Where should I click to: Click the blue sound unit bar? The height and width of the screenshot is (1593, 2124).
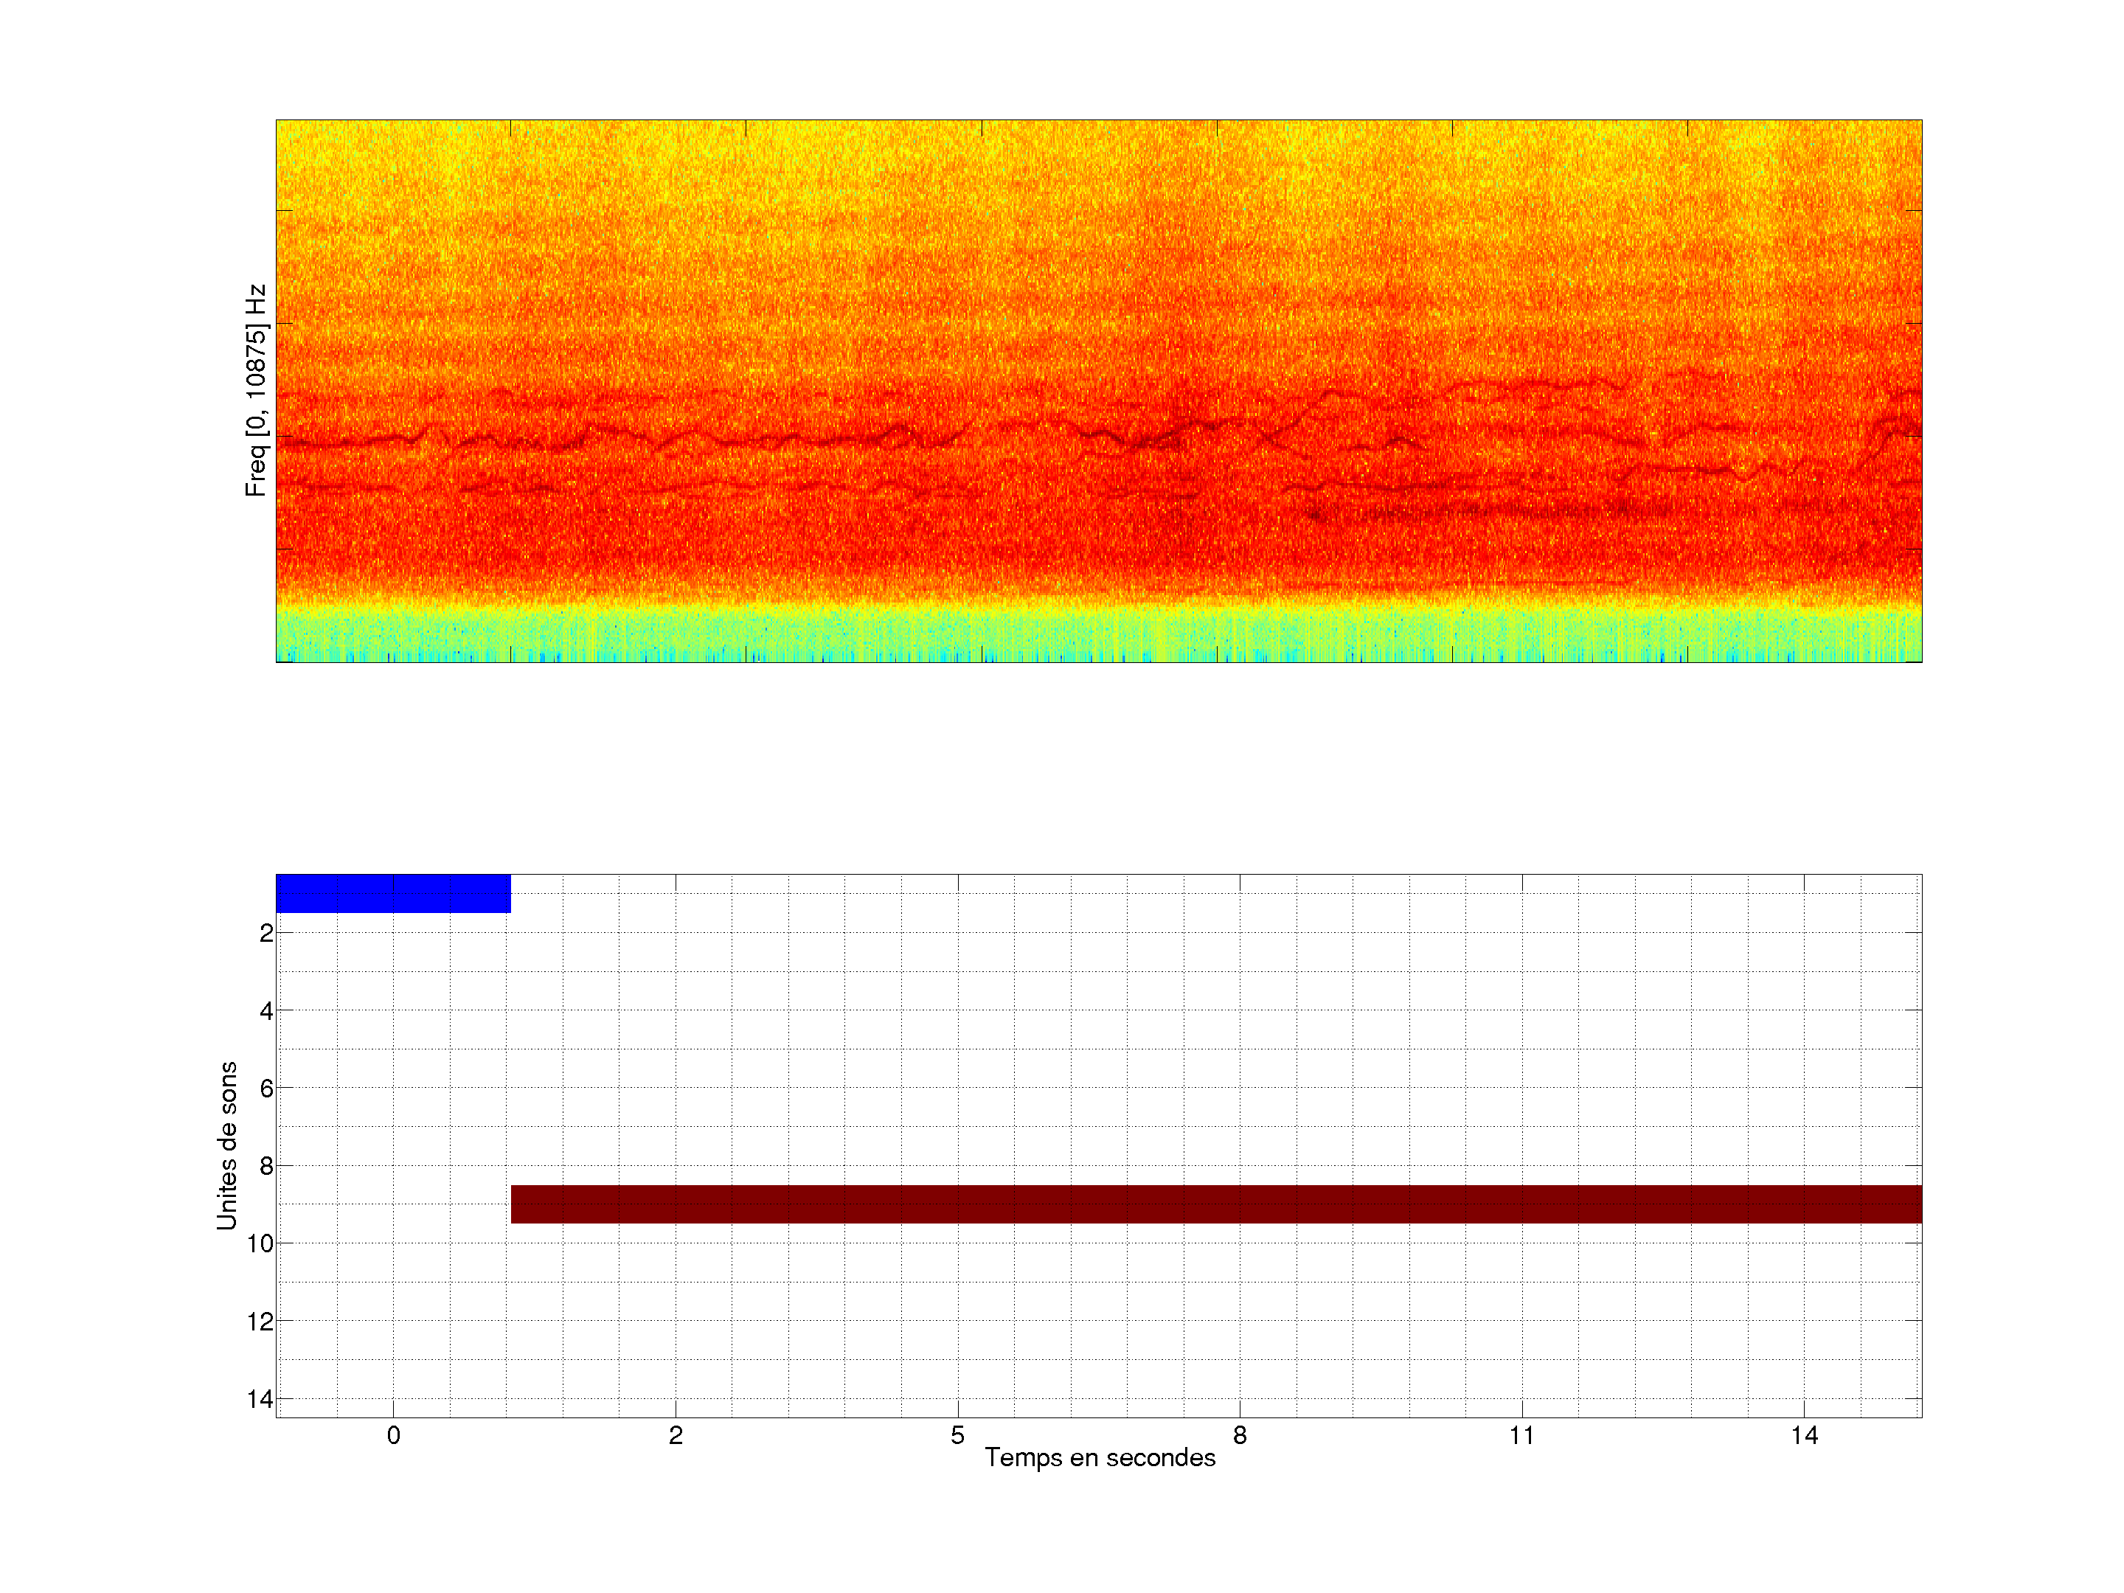[393, 893]
